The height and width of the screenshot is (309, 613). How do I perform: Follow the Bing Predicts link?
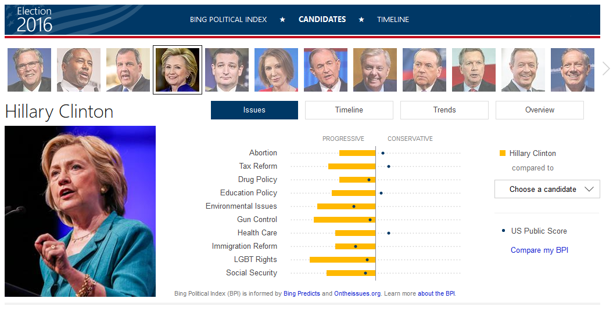pos(302,294)
